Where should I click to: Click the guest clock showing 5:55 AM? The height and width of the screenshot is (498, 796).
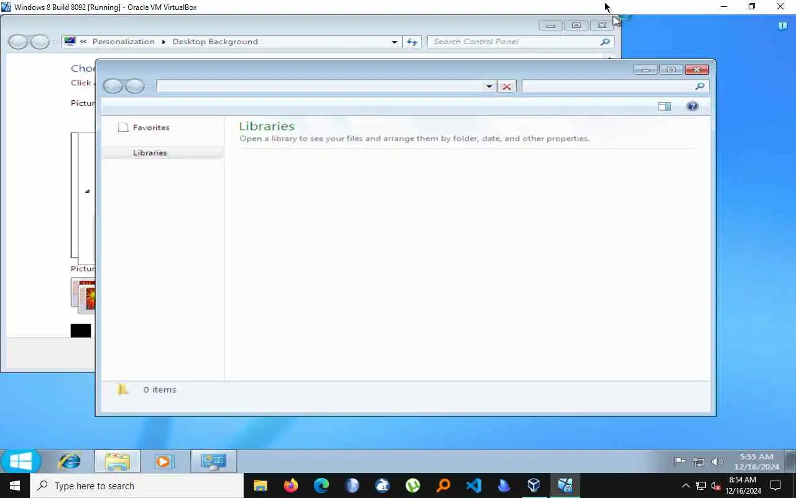(x=756, y=461)
